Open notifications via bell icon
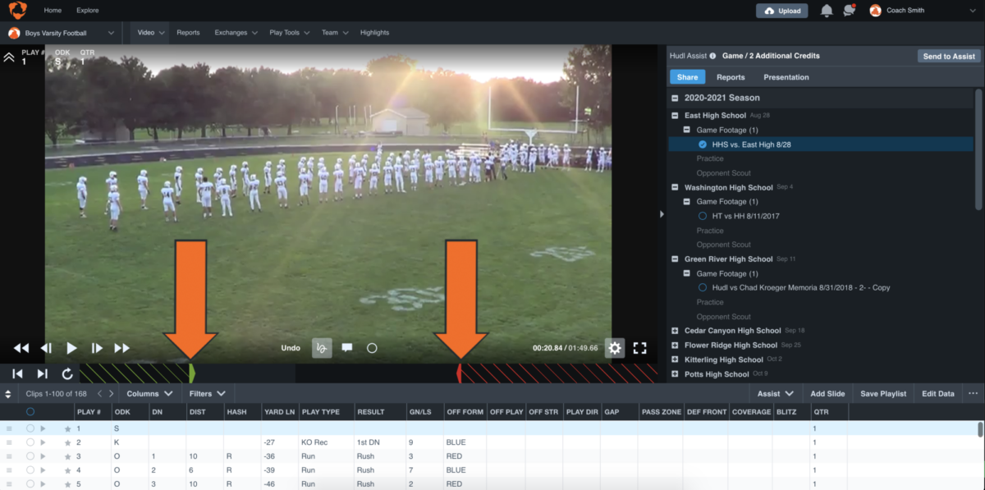Viewport: 985px width, 490px height. coord(827,10)
